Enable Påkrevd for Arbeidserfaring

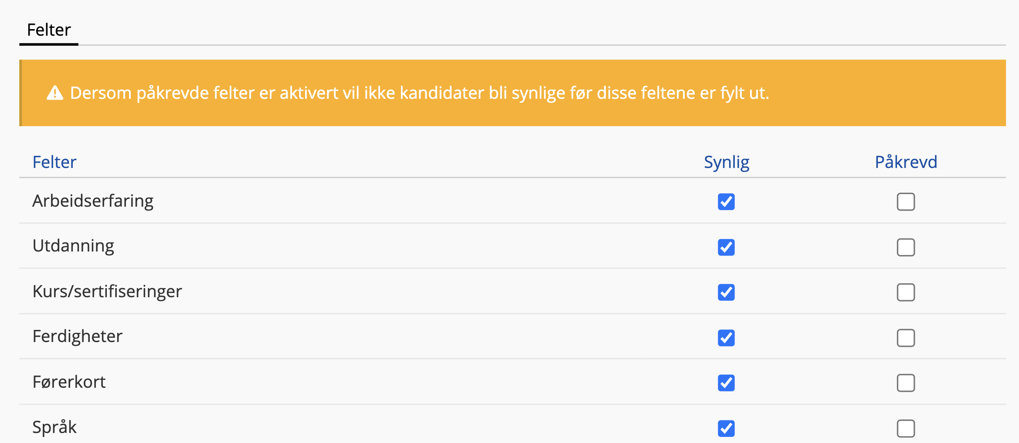(x=906, y=201)
